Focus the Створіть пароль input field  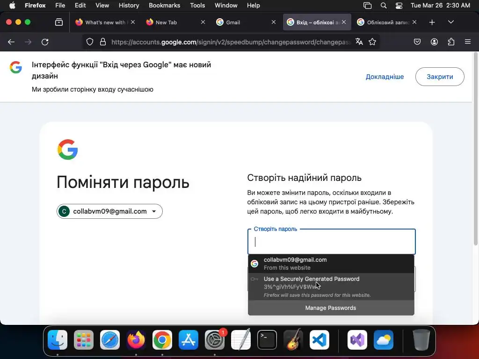coord(332,242)
